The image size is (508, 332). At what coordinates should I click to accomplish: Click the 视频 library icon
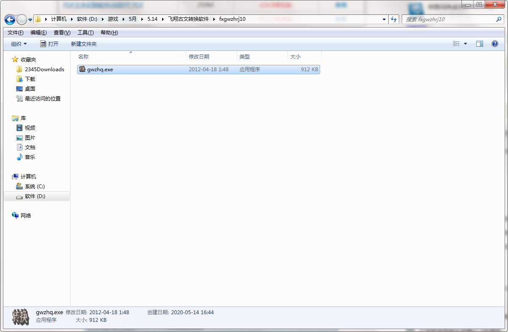point(19,128)
